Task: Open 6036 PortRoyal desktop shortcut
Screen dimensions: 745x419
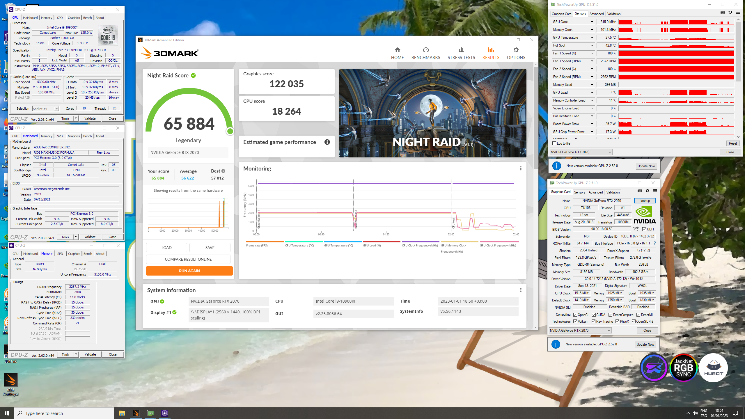Action: coord(10,384)
